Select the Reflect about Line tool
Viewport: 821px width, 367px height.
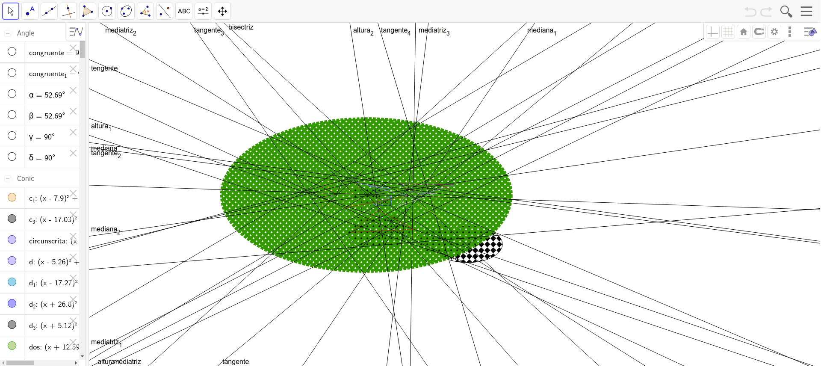click(x=165, y=11)
